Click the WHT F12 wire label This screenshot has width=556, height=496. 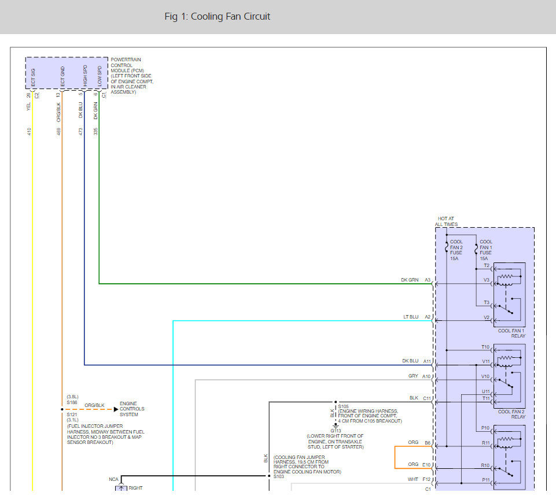[x=413, y=479]
